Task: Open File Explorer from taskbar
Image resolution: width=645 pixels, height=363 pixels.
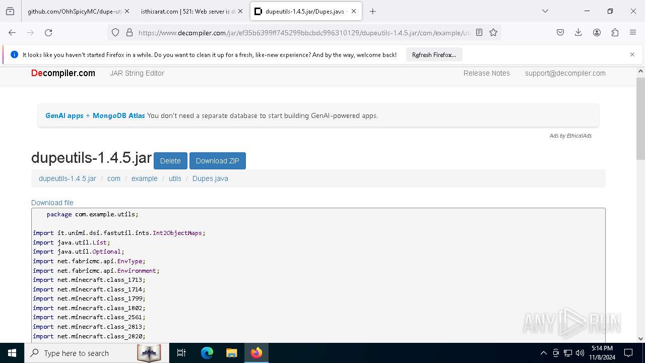Action: point(231,353)
